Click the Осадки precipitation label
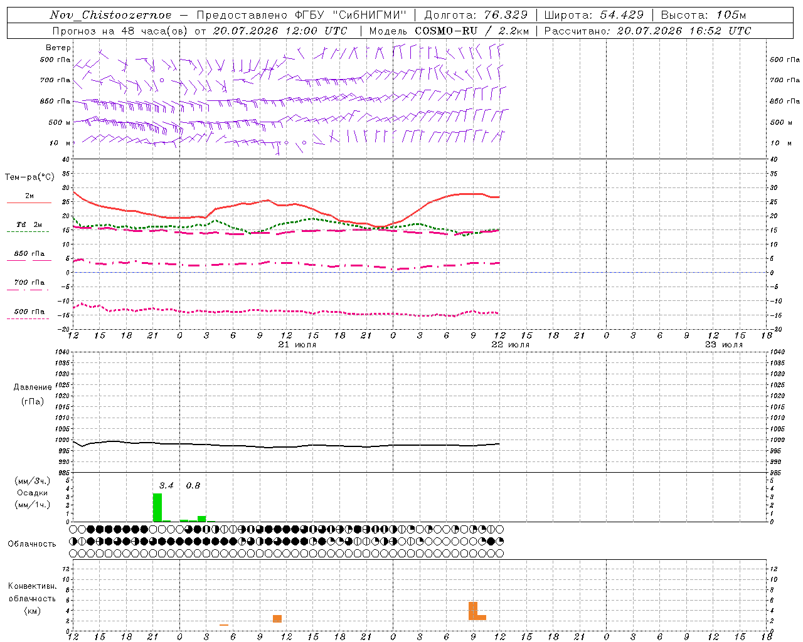This screenshot has height=642, width=803. click(x=32, y=493)
